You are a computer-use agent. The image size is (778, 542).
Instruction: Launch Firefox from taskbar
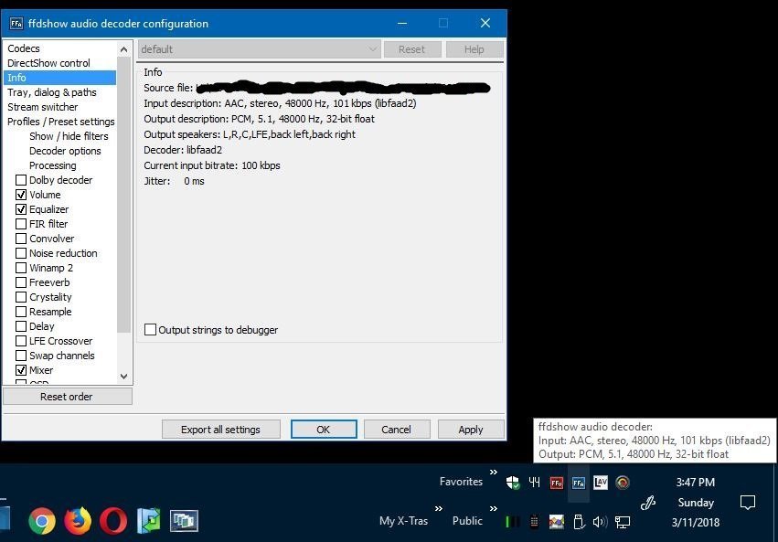(78, 521)
